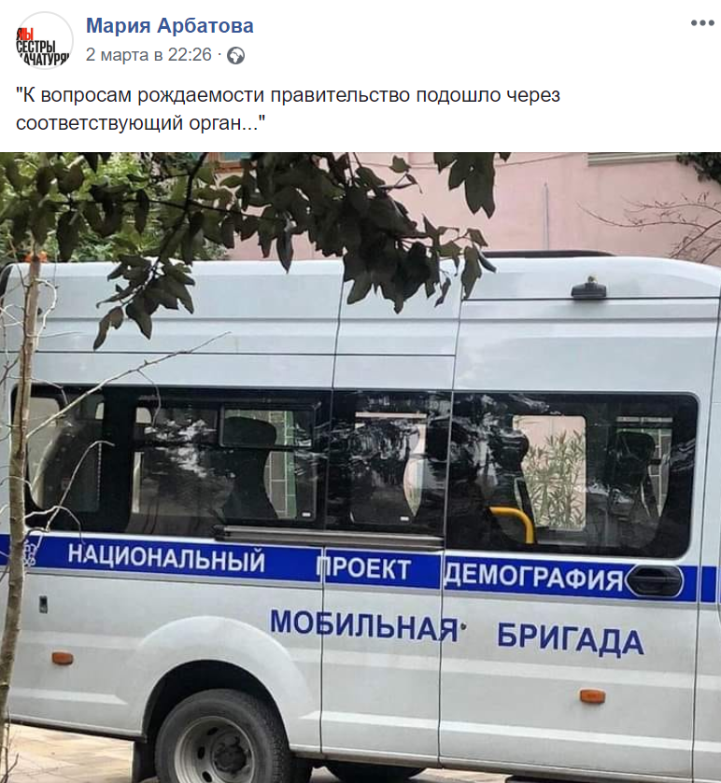Open the post options three-dots menu

[702, 23]
